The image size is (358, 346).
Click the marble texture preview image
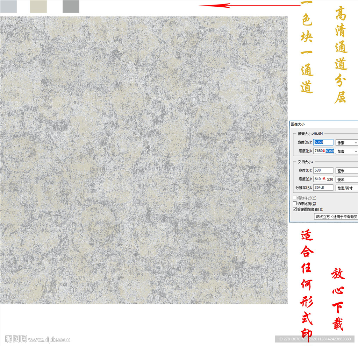tap(144, 160)
